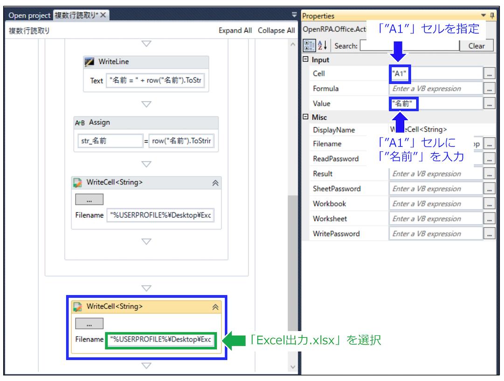Click the Formula property expression field
504x381 pixels.
[x=435, y=88]
